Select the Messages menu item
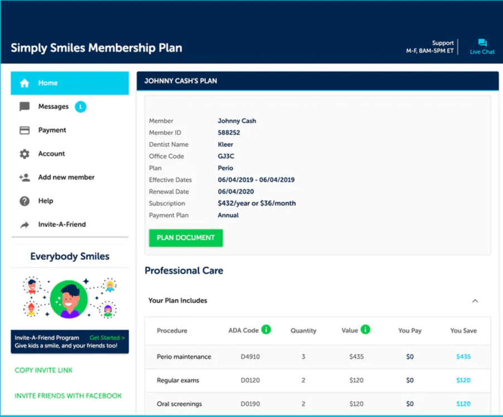This screenshot has height=417, width=503. click(x=54, y=106)
